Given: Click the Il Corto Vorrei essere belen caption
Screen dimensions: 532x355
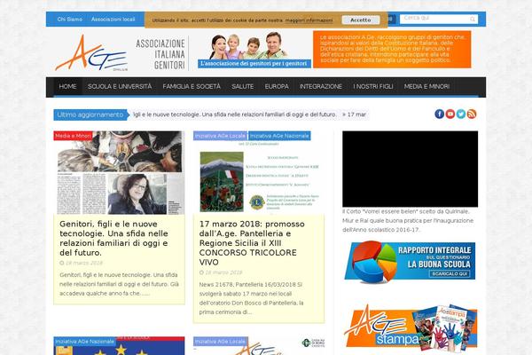Looking at the screenshot, I should coord(408,221).
